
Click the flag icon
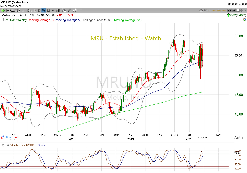click(205, 11)
